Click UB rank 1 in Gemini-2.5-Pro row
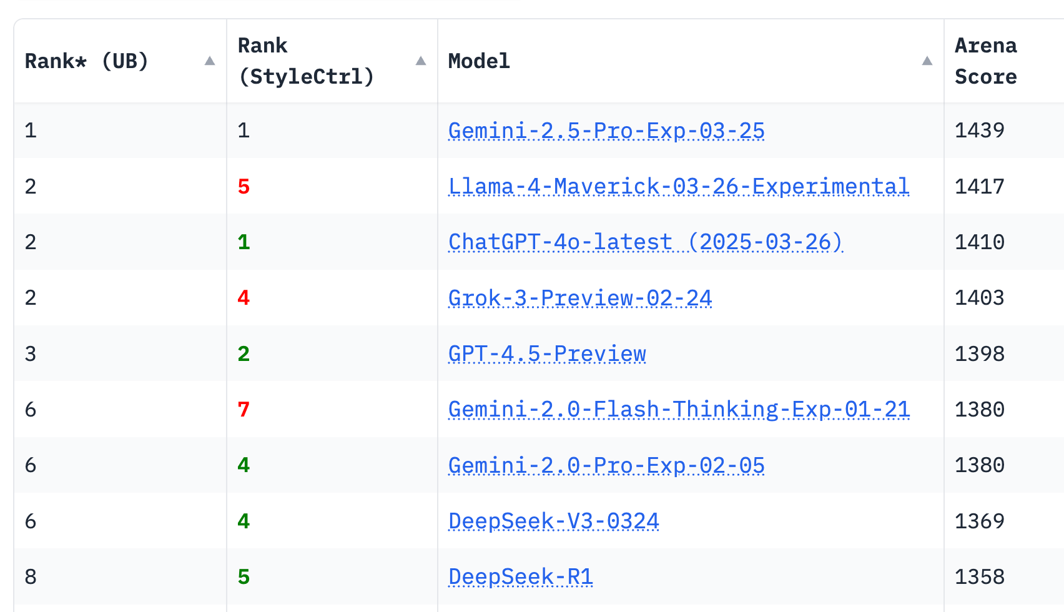 [31, 131]
